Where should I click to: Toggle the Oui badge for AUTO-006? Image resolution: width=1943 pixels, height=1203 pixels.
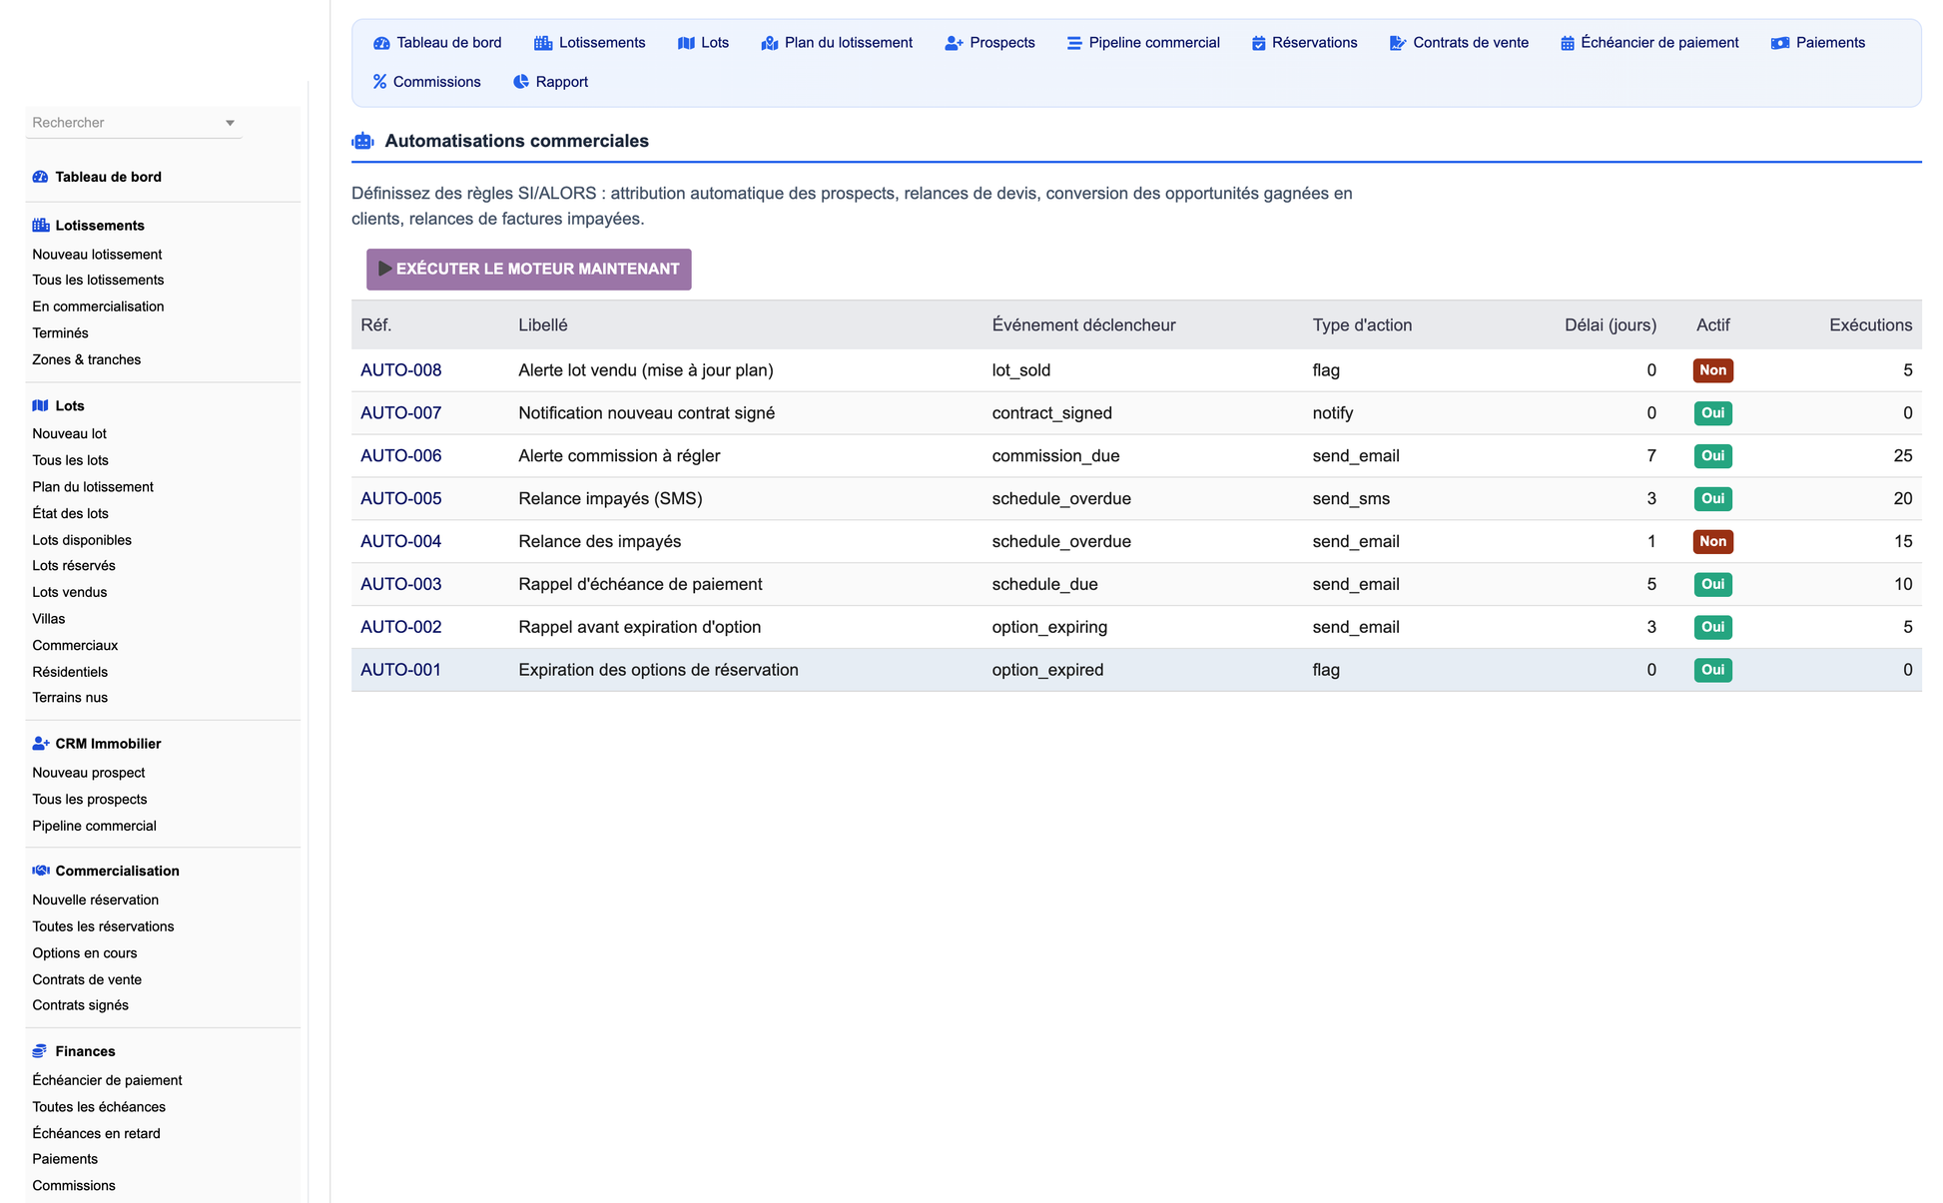(x=1712, y=456)
